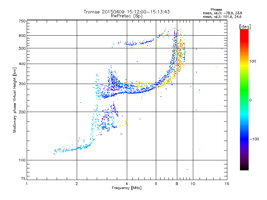Screen dimensions: 267x200
Task: Click the '100' colorbar tick label
Action: click(x=253, y=61)
